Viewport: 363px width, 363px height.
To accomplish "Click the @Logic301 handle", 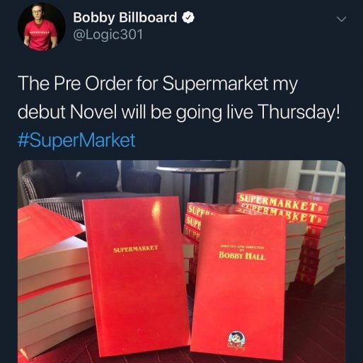I will tap(108, 35).
